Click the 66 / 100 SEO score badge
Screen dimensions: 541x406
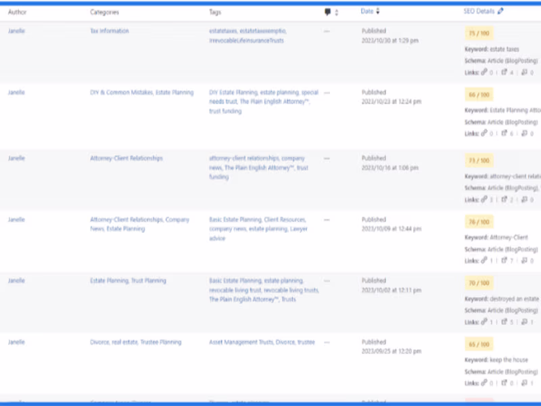[479, 95]
